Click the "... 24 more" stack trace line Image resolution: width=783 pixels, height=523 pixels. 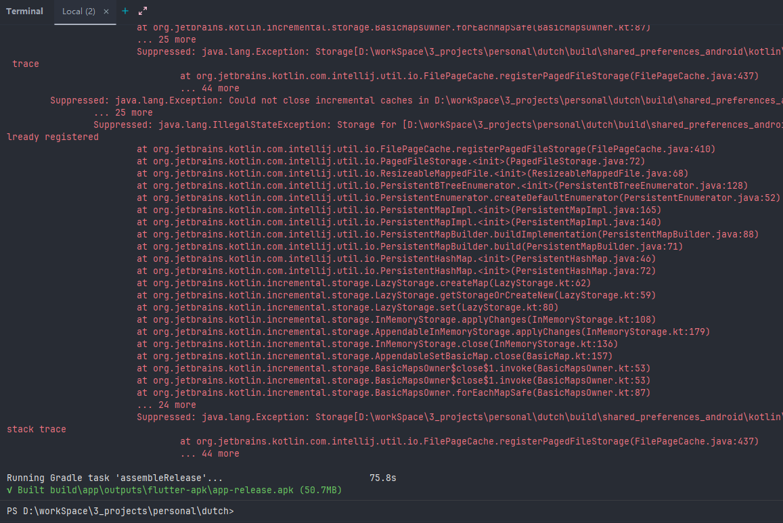click(166, 405)
